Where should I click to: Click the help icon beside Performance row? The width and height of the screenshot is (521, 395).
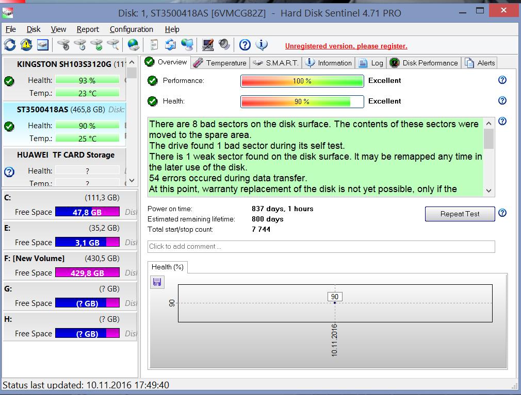pos(502,80)
